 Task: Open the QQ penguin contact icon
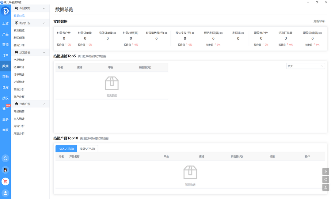(x=5, y=170)
